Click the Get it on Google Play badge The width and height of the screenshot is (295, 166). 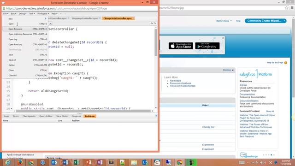[207, 46]
